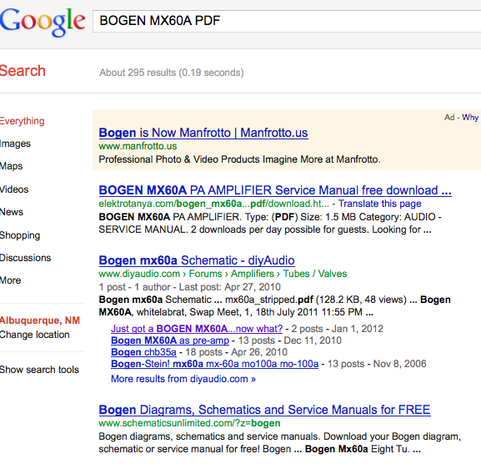Click Change location link

35,335
